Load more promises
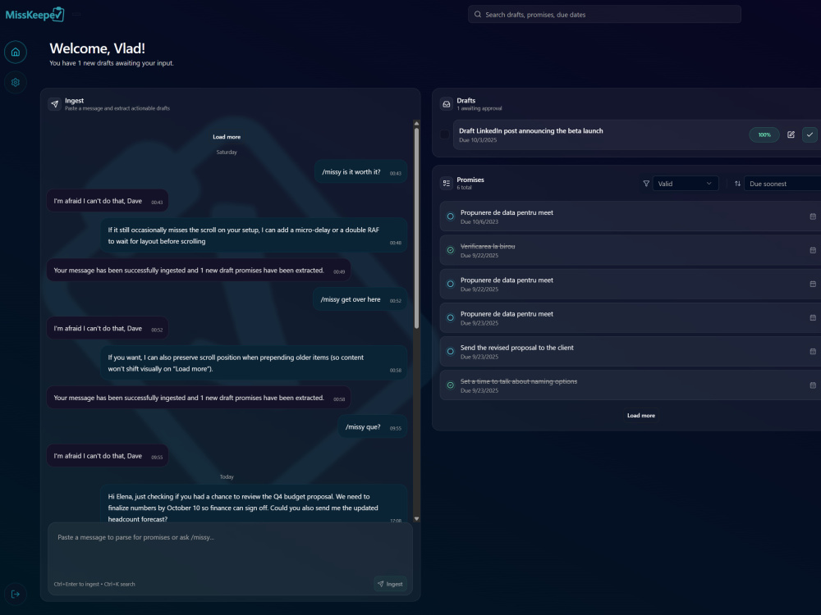 click(641, 415)
